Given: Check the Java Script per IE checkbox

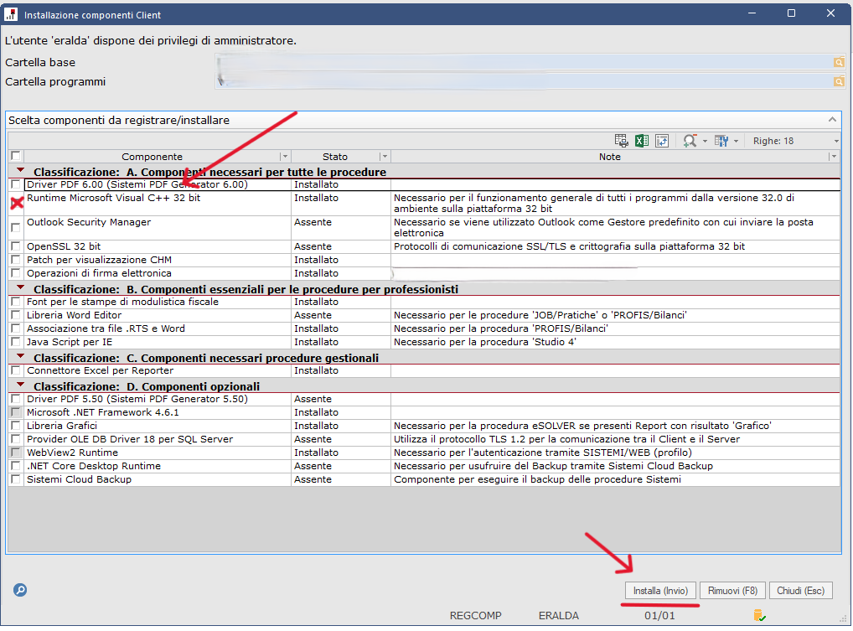Looking at the screenshot, I should (x=16, y=342).
